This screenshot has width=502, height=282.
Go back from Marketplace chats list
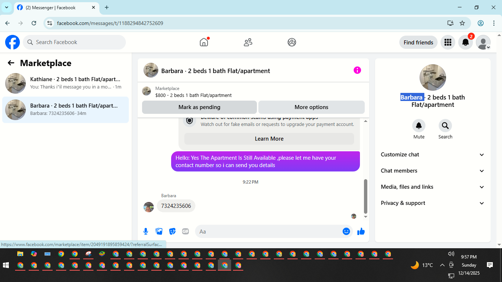[11, 63]
